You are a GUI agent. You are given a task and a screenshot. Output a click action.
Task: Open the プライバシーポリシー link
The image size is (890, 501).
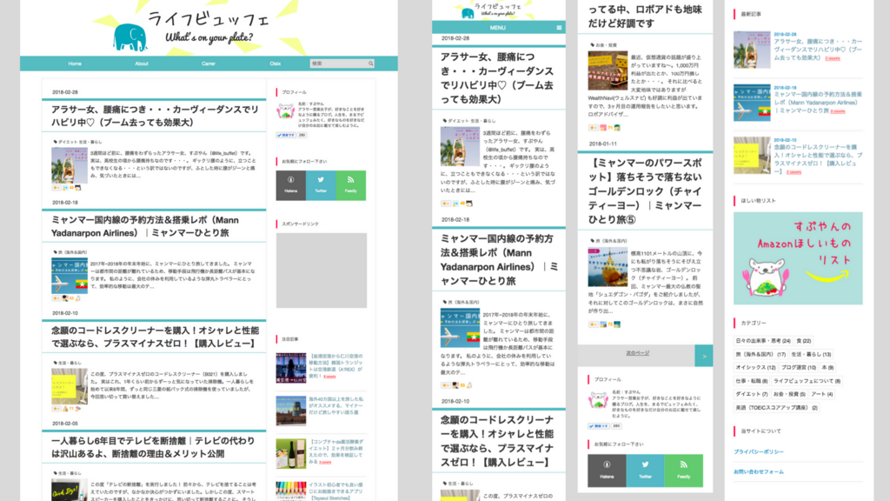coord(758,451)
